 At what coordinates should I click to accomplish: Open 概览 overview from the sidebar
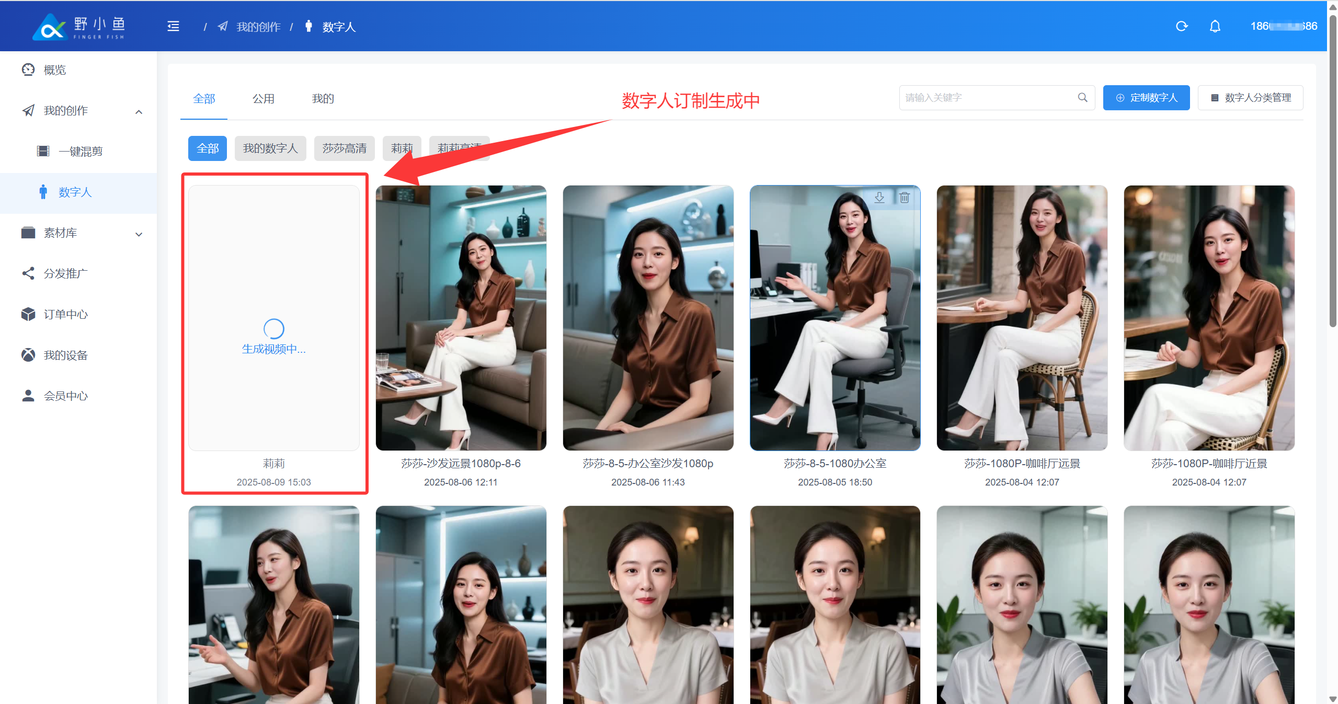[x=55, y=70]
